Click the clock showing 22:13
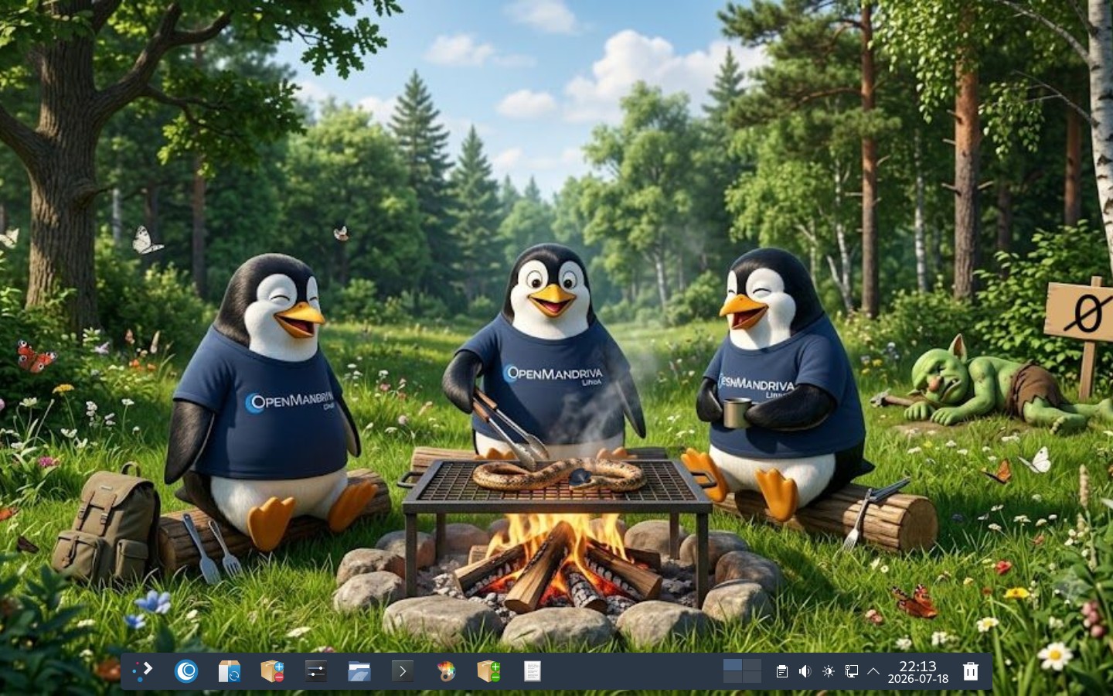The width and height of the screenshot is (1113, 696). point(917,671)
